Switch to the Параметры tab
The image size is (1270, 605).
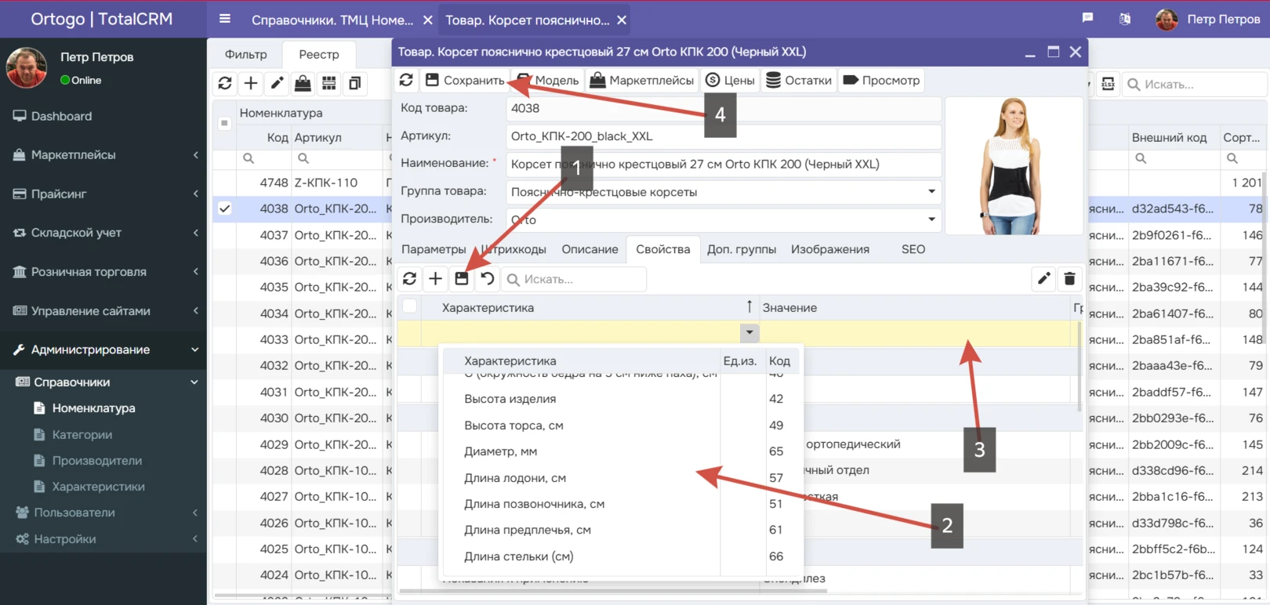pos(434,249)
